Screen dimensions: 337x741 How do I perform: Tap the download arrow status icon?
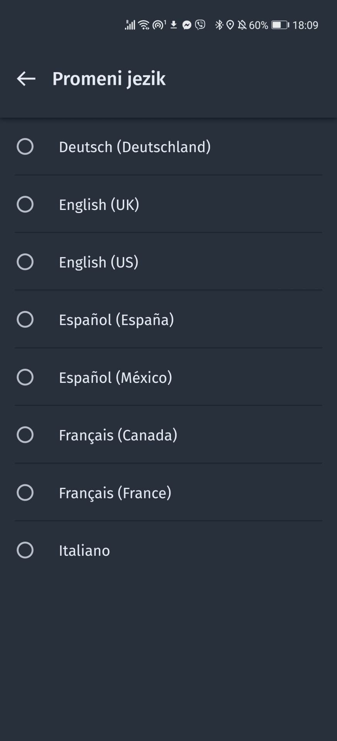click(174, 25)
